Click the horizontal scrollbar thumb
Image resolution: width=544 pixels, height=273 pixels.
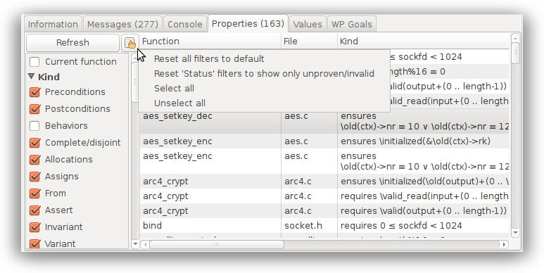(x=217, y=245)
